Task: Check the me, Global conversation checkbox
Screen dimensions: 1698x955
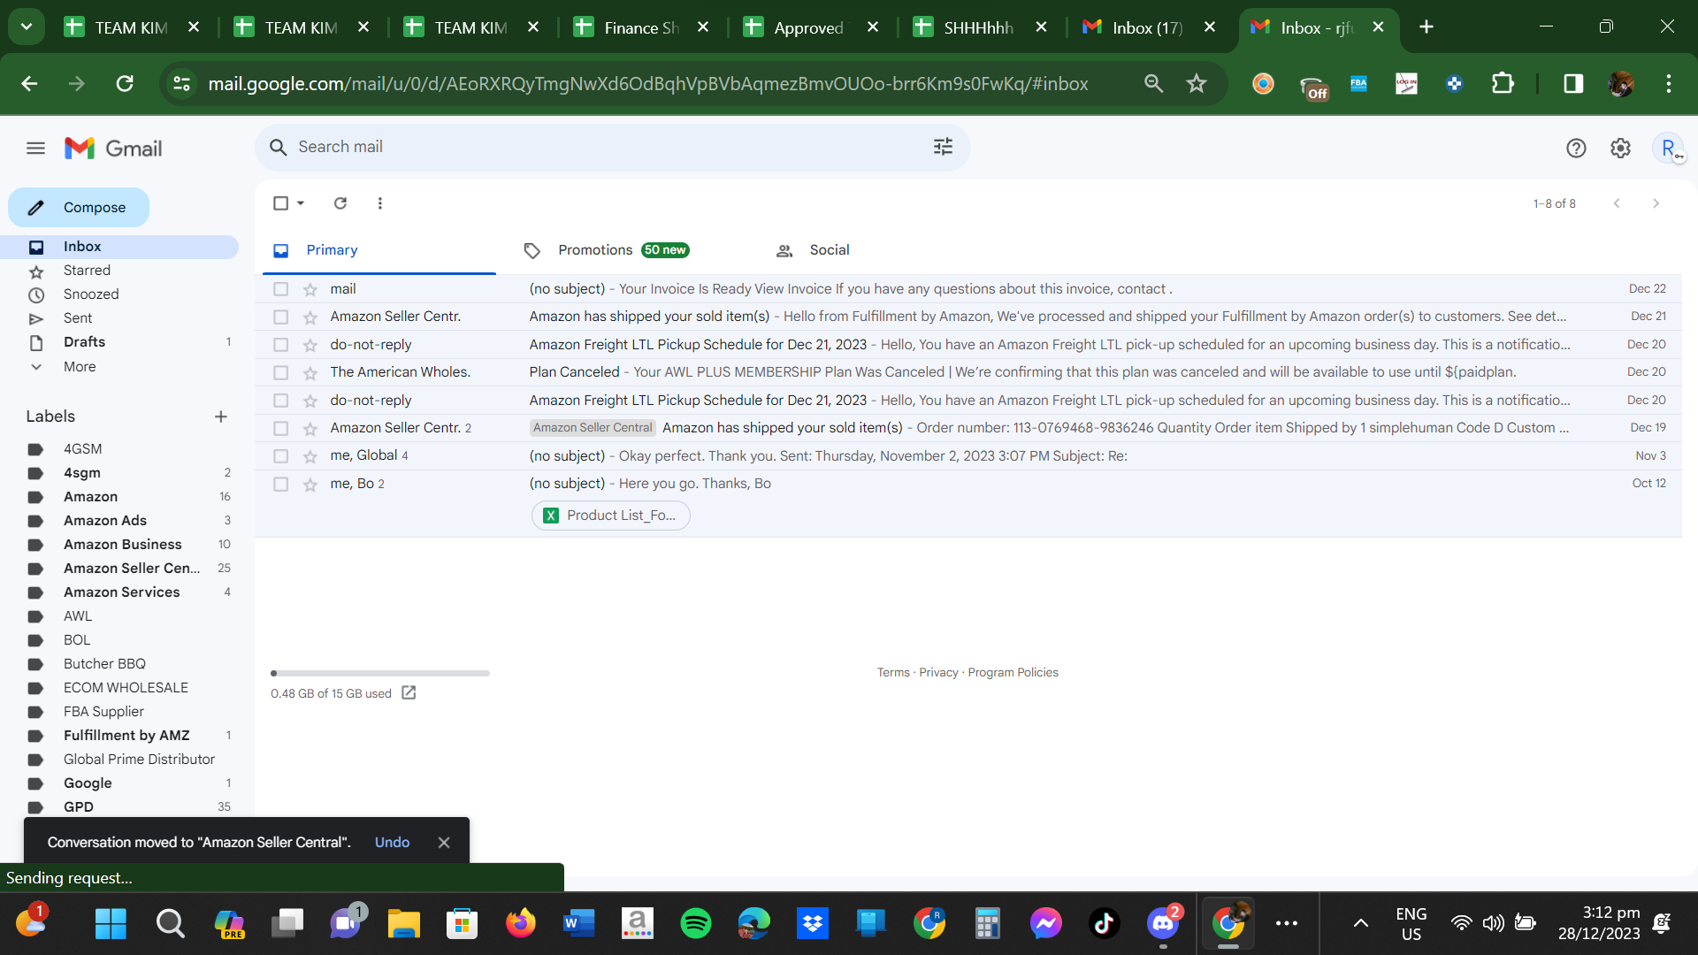Action: click(280, 456)
